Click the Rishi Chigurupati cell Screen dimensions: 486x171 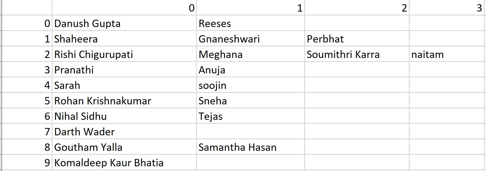124,54
